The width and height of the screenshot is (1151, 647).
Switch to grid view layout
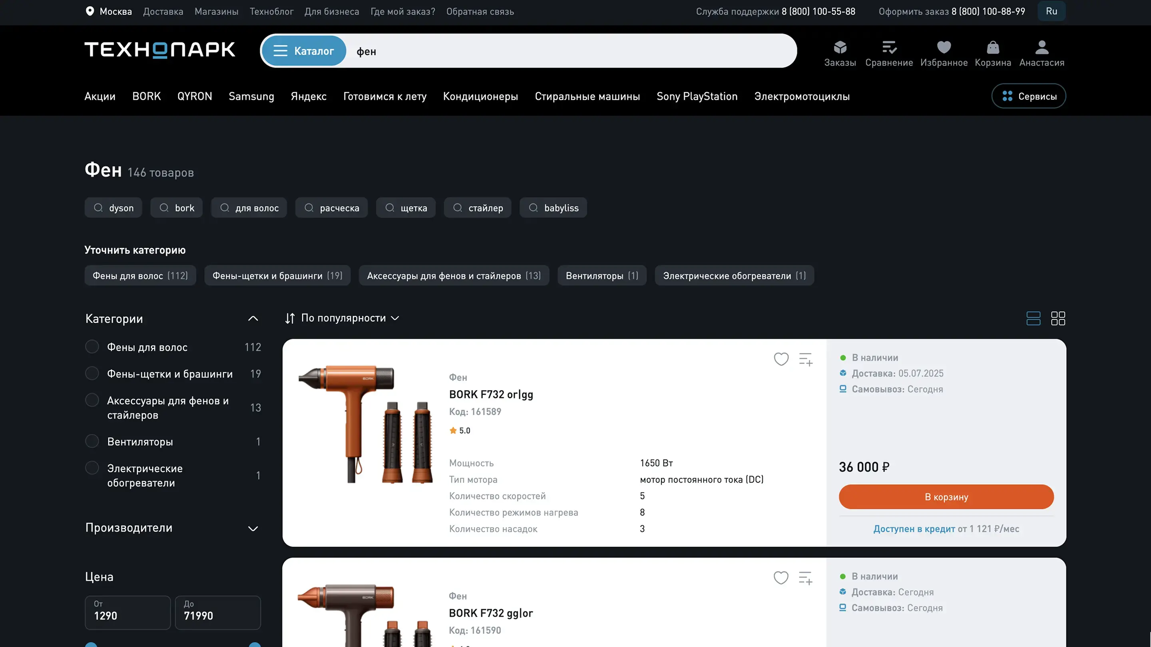coord(1057,318)
